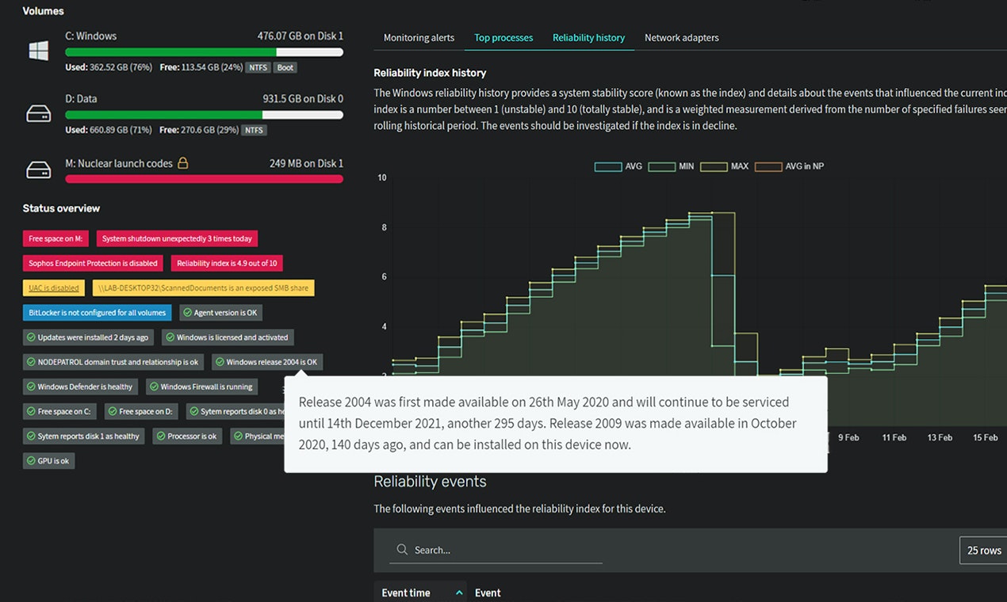
Task: Click the Boot tag under C: Windows
Action: click(x=285, y=67)
